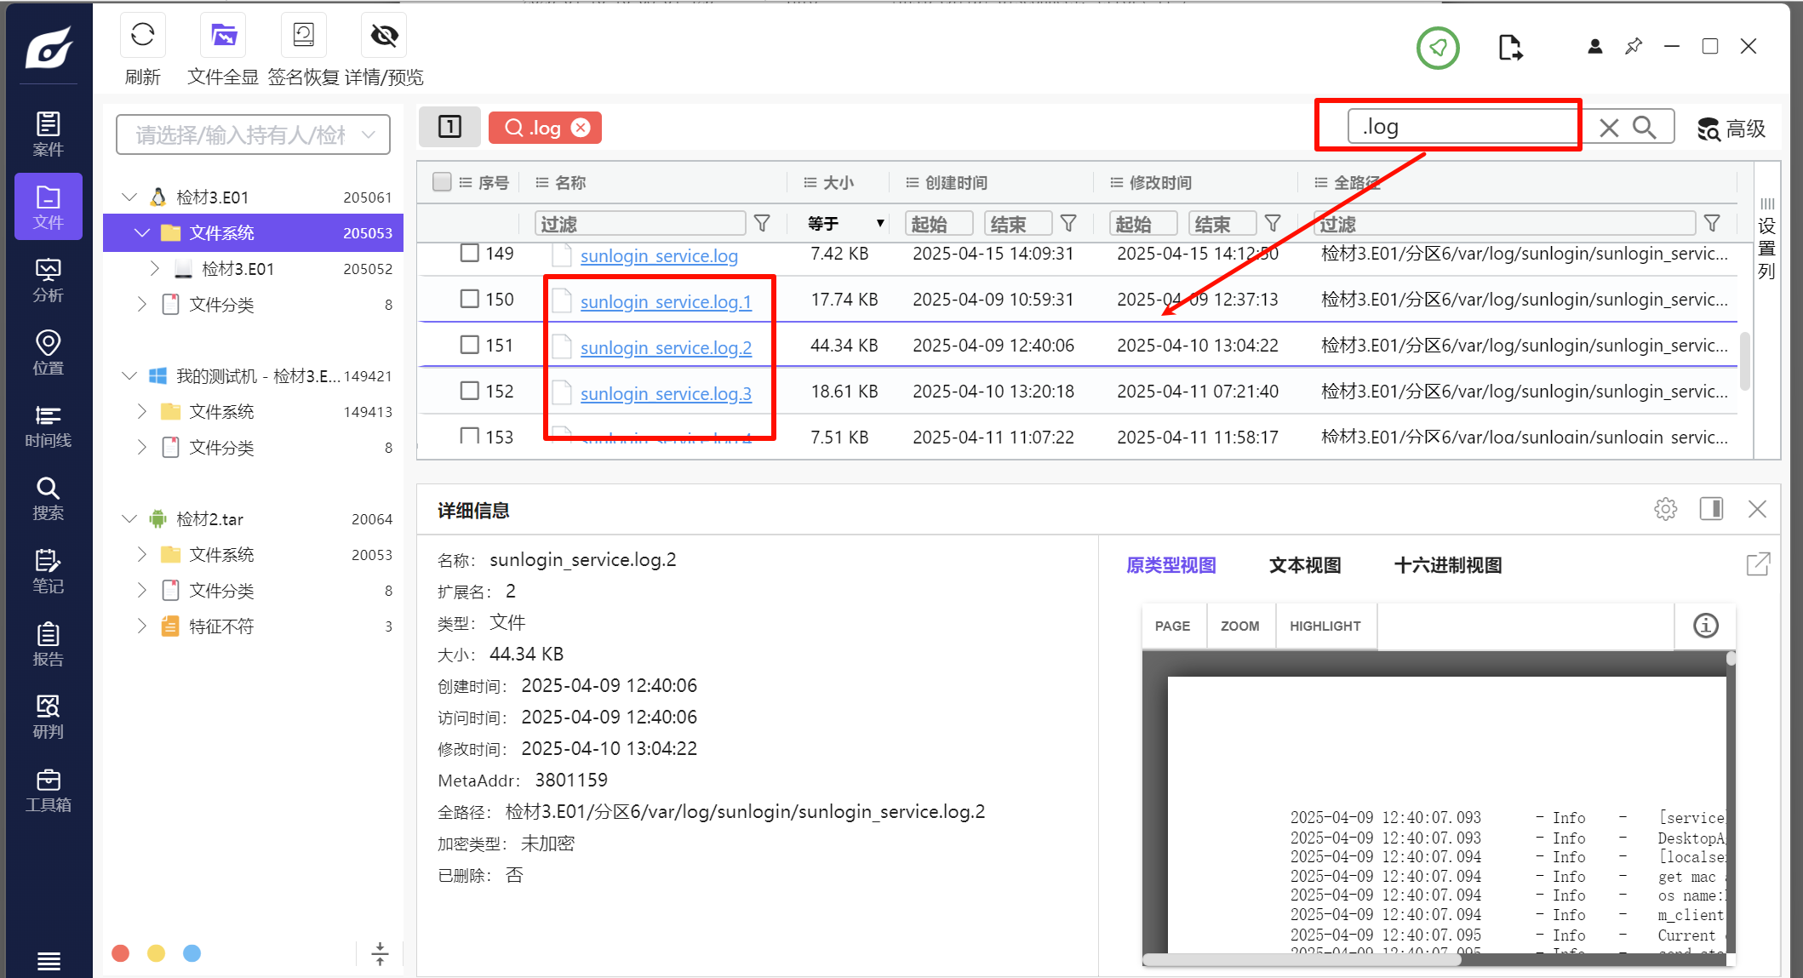Image resolution: width=1803 pixels, height=978 pixels.
Task: Click the numbered view toggle button 1
Action: (449, 127)
